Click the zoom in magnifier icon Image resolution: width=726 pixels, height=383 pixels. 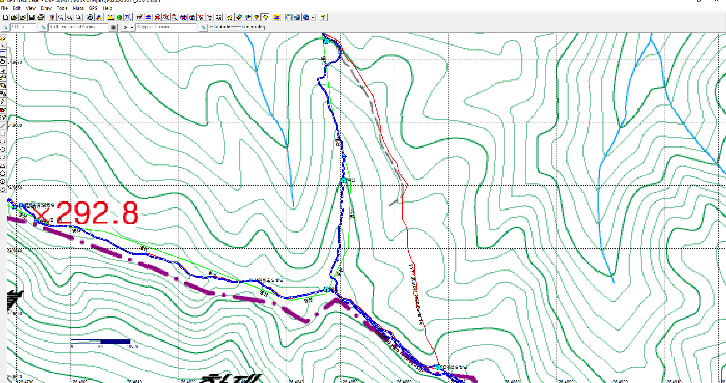(69, 17)
